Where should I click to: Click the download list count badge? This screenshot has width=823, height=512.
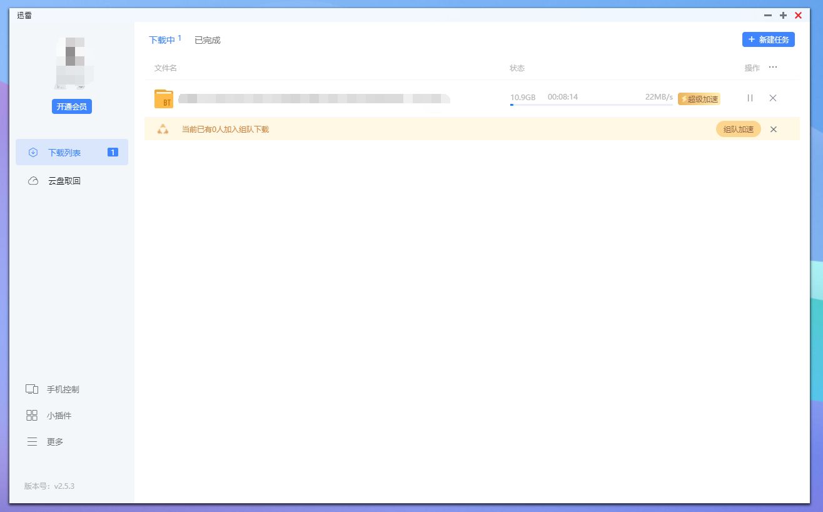coord(113,152)
